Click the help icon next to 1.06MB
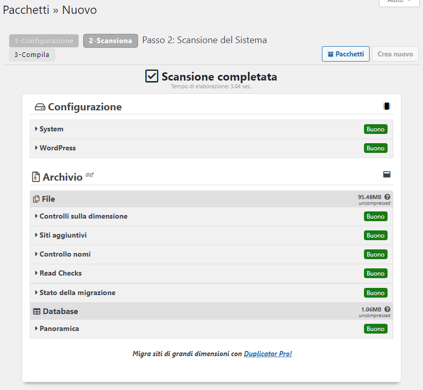This screenshot has width=423, height=390. click(387, 309)
